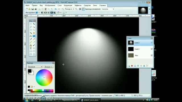The width and height of the screenshot is (182, 102).
Task: Toggle visibility of Фон layer
Action: click(152, 55)
